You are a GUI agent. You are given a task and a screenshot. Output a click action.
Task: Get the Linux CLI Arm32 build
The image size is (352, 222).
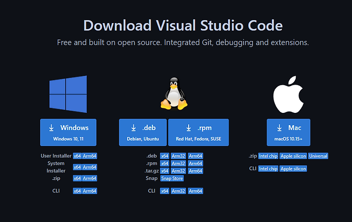point(178,191)
